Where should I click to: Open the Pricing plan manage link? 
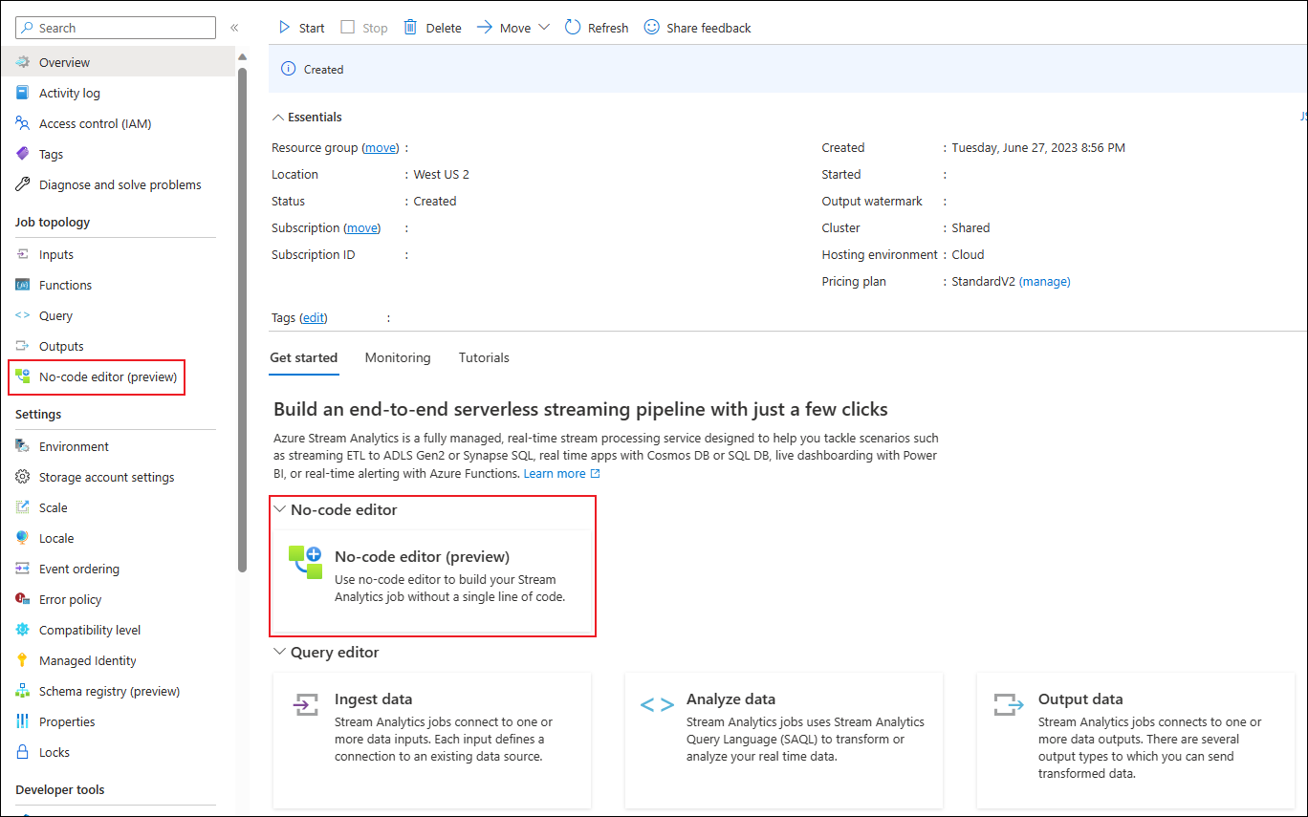click(1045, 281)
